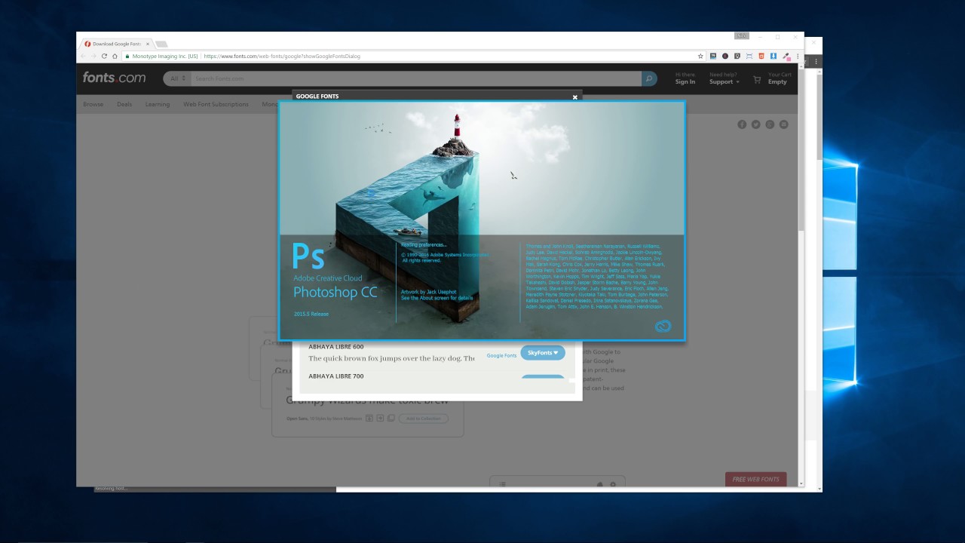Click the address bar URL
The image size is (965, 543).
[282, 56]
